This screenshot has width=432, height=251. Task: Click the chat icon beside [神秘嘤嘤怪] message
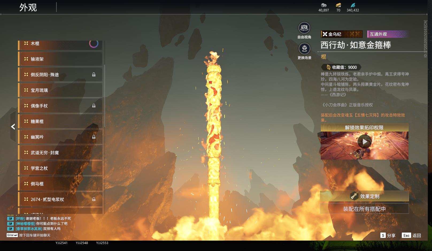tap(10, 223)
